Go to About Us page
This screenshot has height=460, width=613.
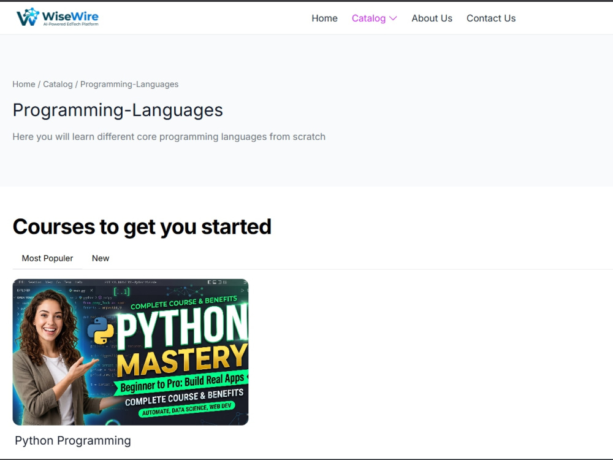coord(432,18)
